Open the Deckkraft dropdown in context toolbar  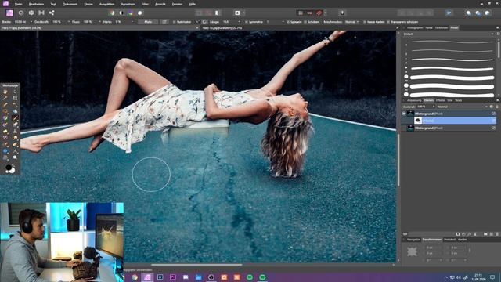(68, 22)
